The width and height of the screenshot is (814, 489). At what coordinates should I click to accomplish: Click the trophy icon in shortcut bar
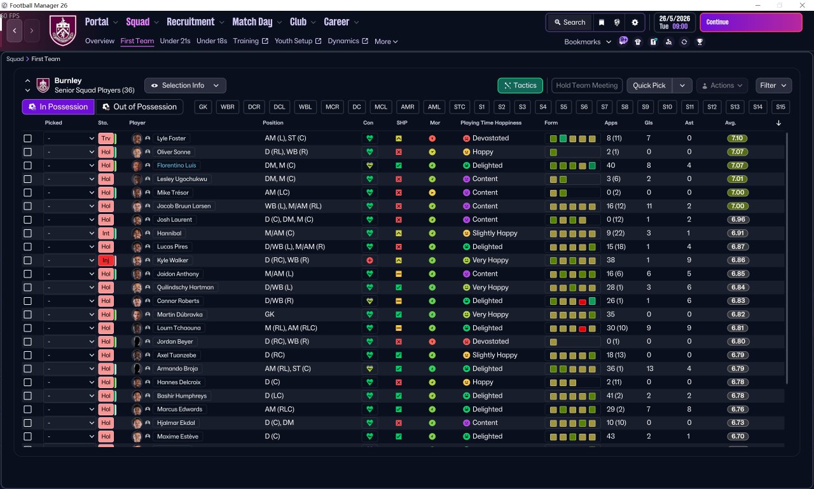click(700, 42)
